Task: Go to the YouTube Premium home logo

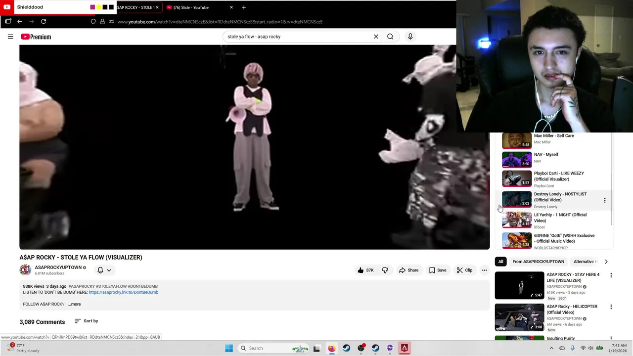Action: (36, 37)
